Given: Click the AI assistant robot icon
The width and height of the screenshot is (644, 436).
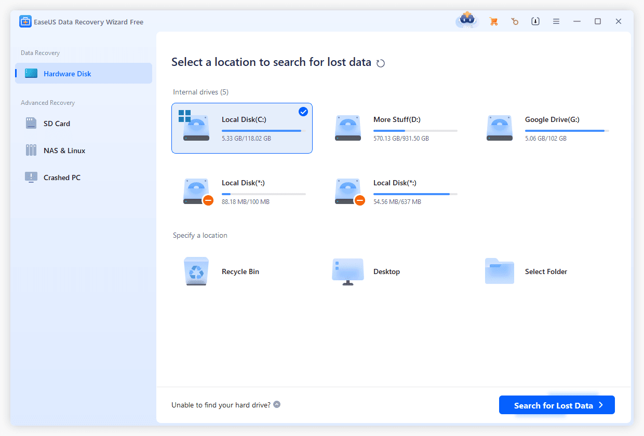Looking at the screenshot, I should (466, 20).
